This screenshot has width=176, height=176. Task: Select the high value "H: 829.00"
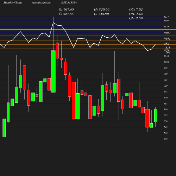coord(102,10)
